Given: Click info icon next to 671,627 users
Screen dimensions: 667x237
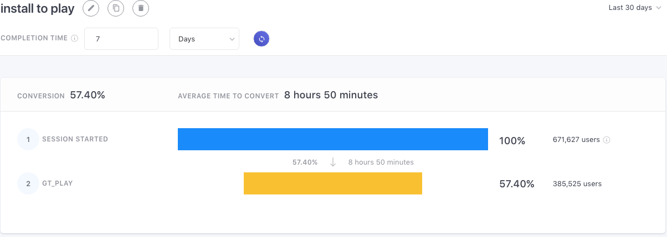Looking at the screenshot, I should tap(607, 140).
